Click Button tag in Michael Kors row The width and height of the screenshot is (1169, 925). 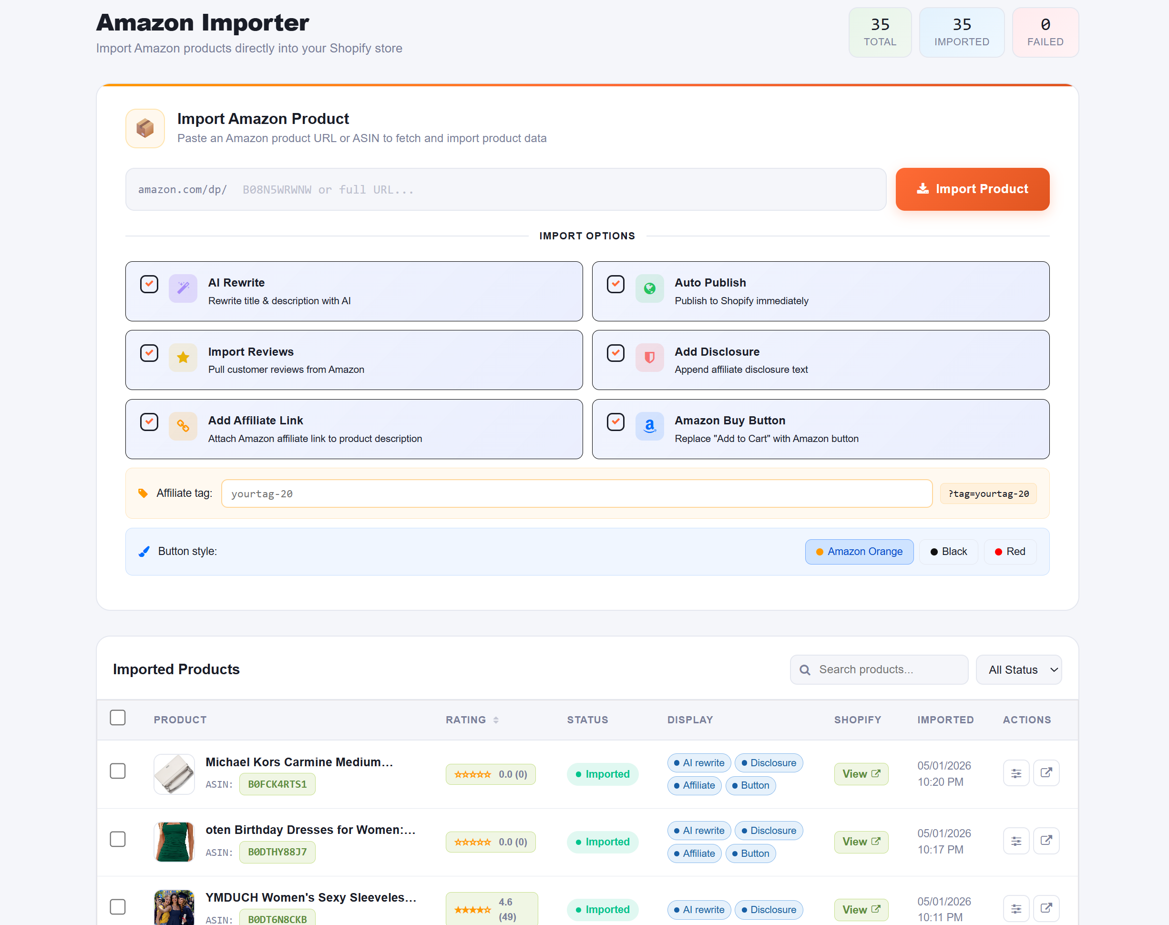(x=750, y=785)
